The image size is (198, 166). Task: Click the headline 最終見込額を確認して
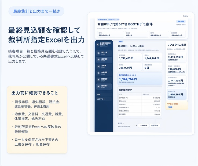(44, 30)
